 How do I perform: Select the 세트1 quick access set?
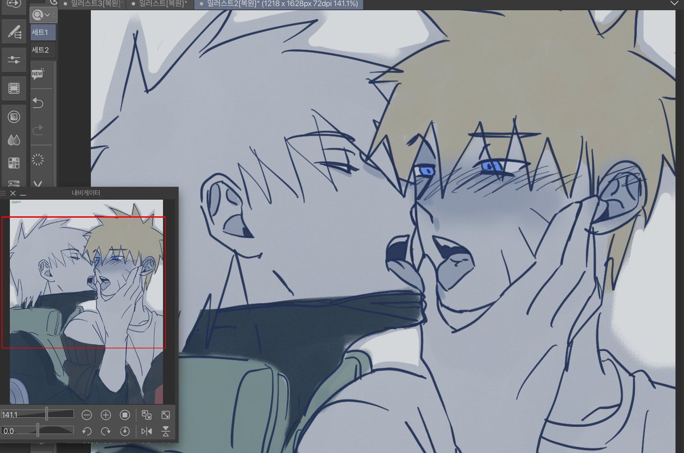click(x=43, y=32)
